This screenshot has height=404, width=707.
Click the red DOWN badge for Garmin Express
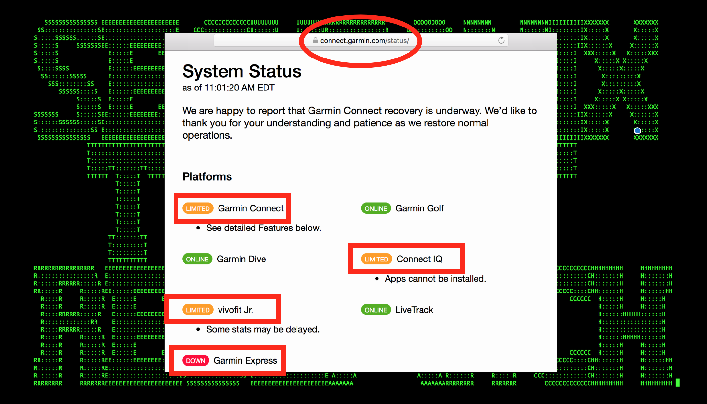click(196, 361)
